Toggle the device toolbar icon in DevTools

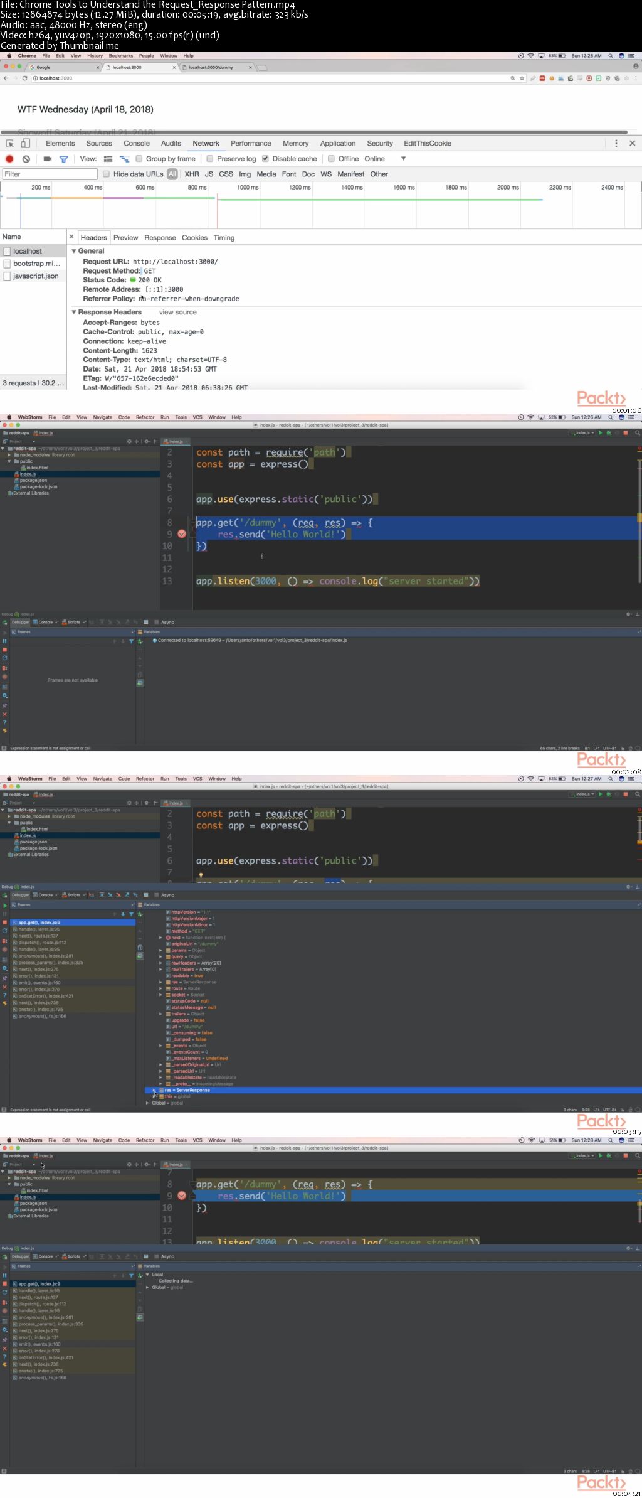[x=25, y=143]
